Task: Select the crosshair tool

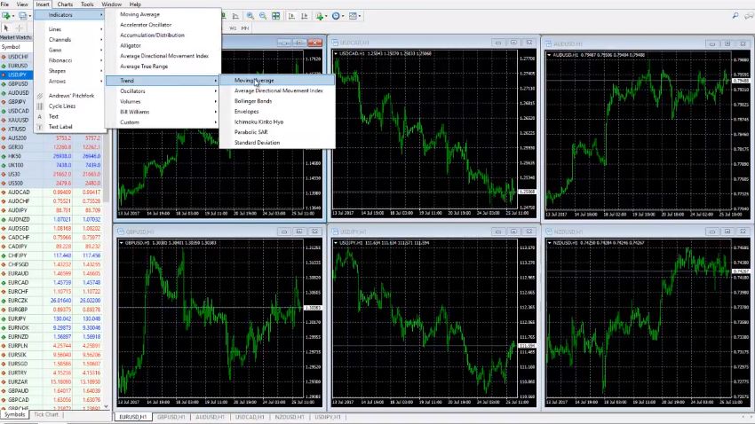Action: coord(20,28)
